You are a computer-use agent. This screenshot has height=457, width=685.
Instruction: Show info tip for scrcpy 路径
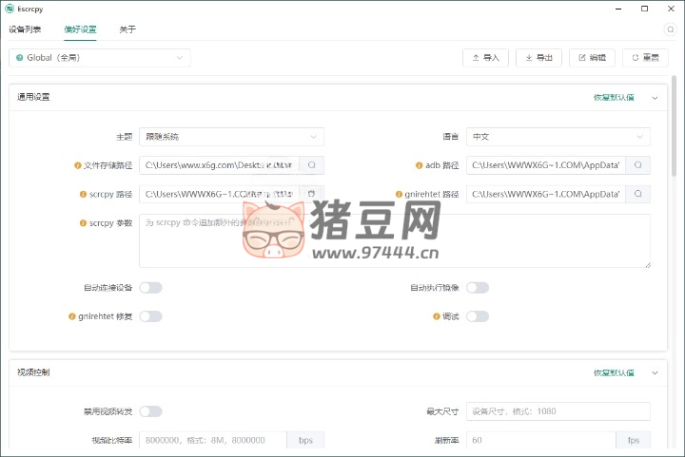point(83,195)
